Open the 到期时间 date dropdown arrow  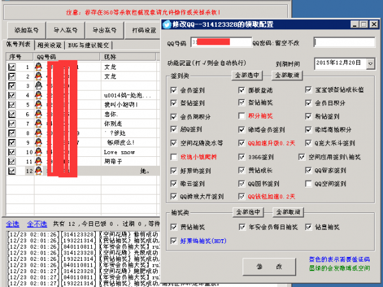point(370,64)
